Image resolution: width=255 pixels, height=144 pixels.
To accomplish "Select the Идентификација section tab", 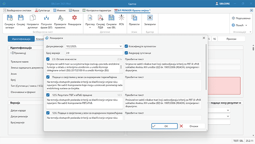I will click(21, 39).
